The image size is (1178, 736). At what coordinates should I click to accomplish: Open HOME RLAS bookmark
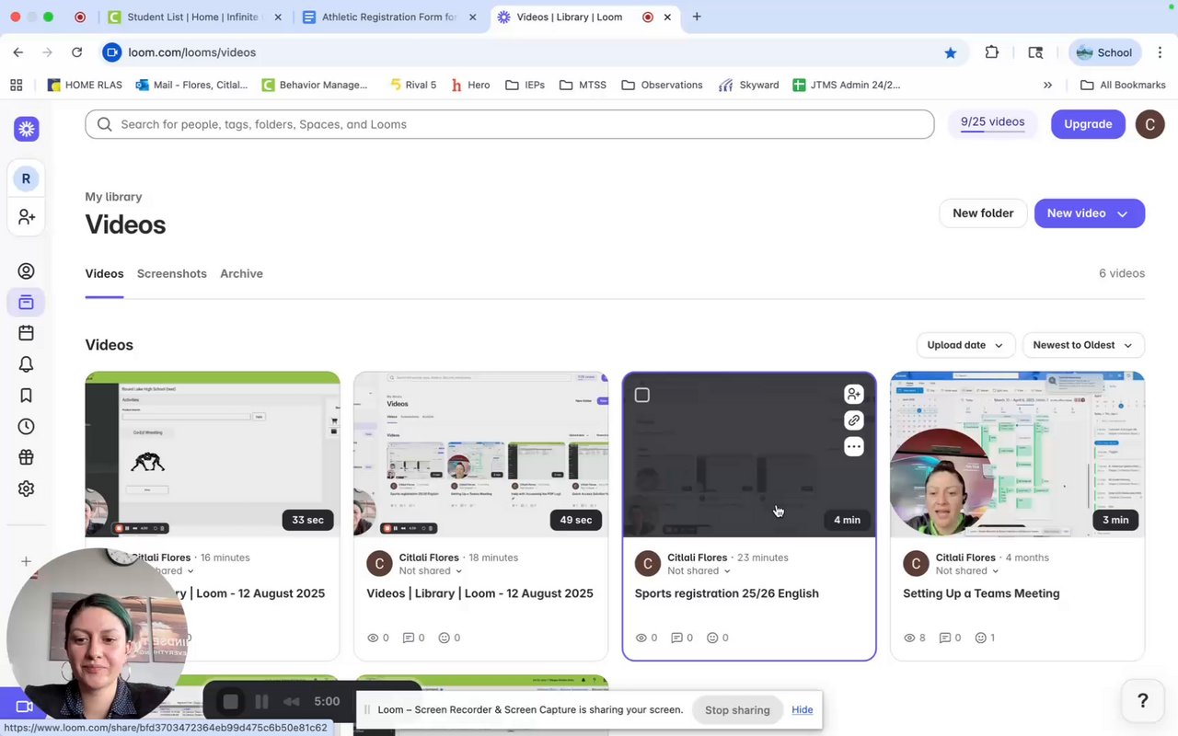[84, 85]
